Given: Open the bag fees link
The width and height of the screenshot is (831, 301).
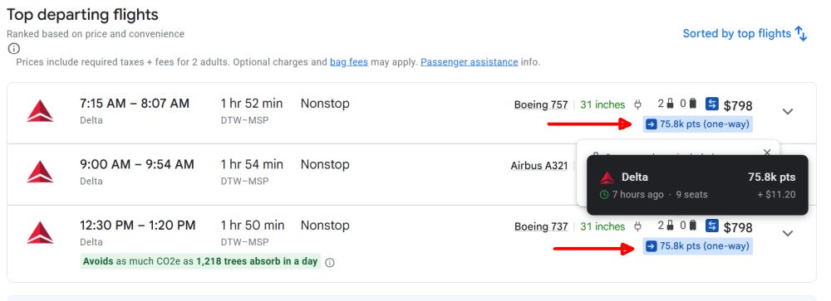Looking at the screenshot, I should [x=349, y=62].
